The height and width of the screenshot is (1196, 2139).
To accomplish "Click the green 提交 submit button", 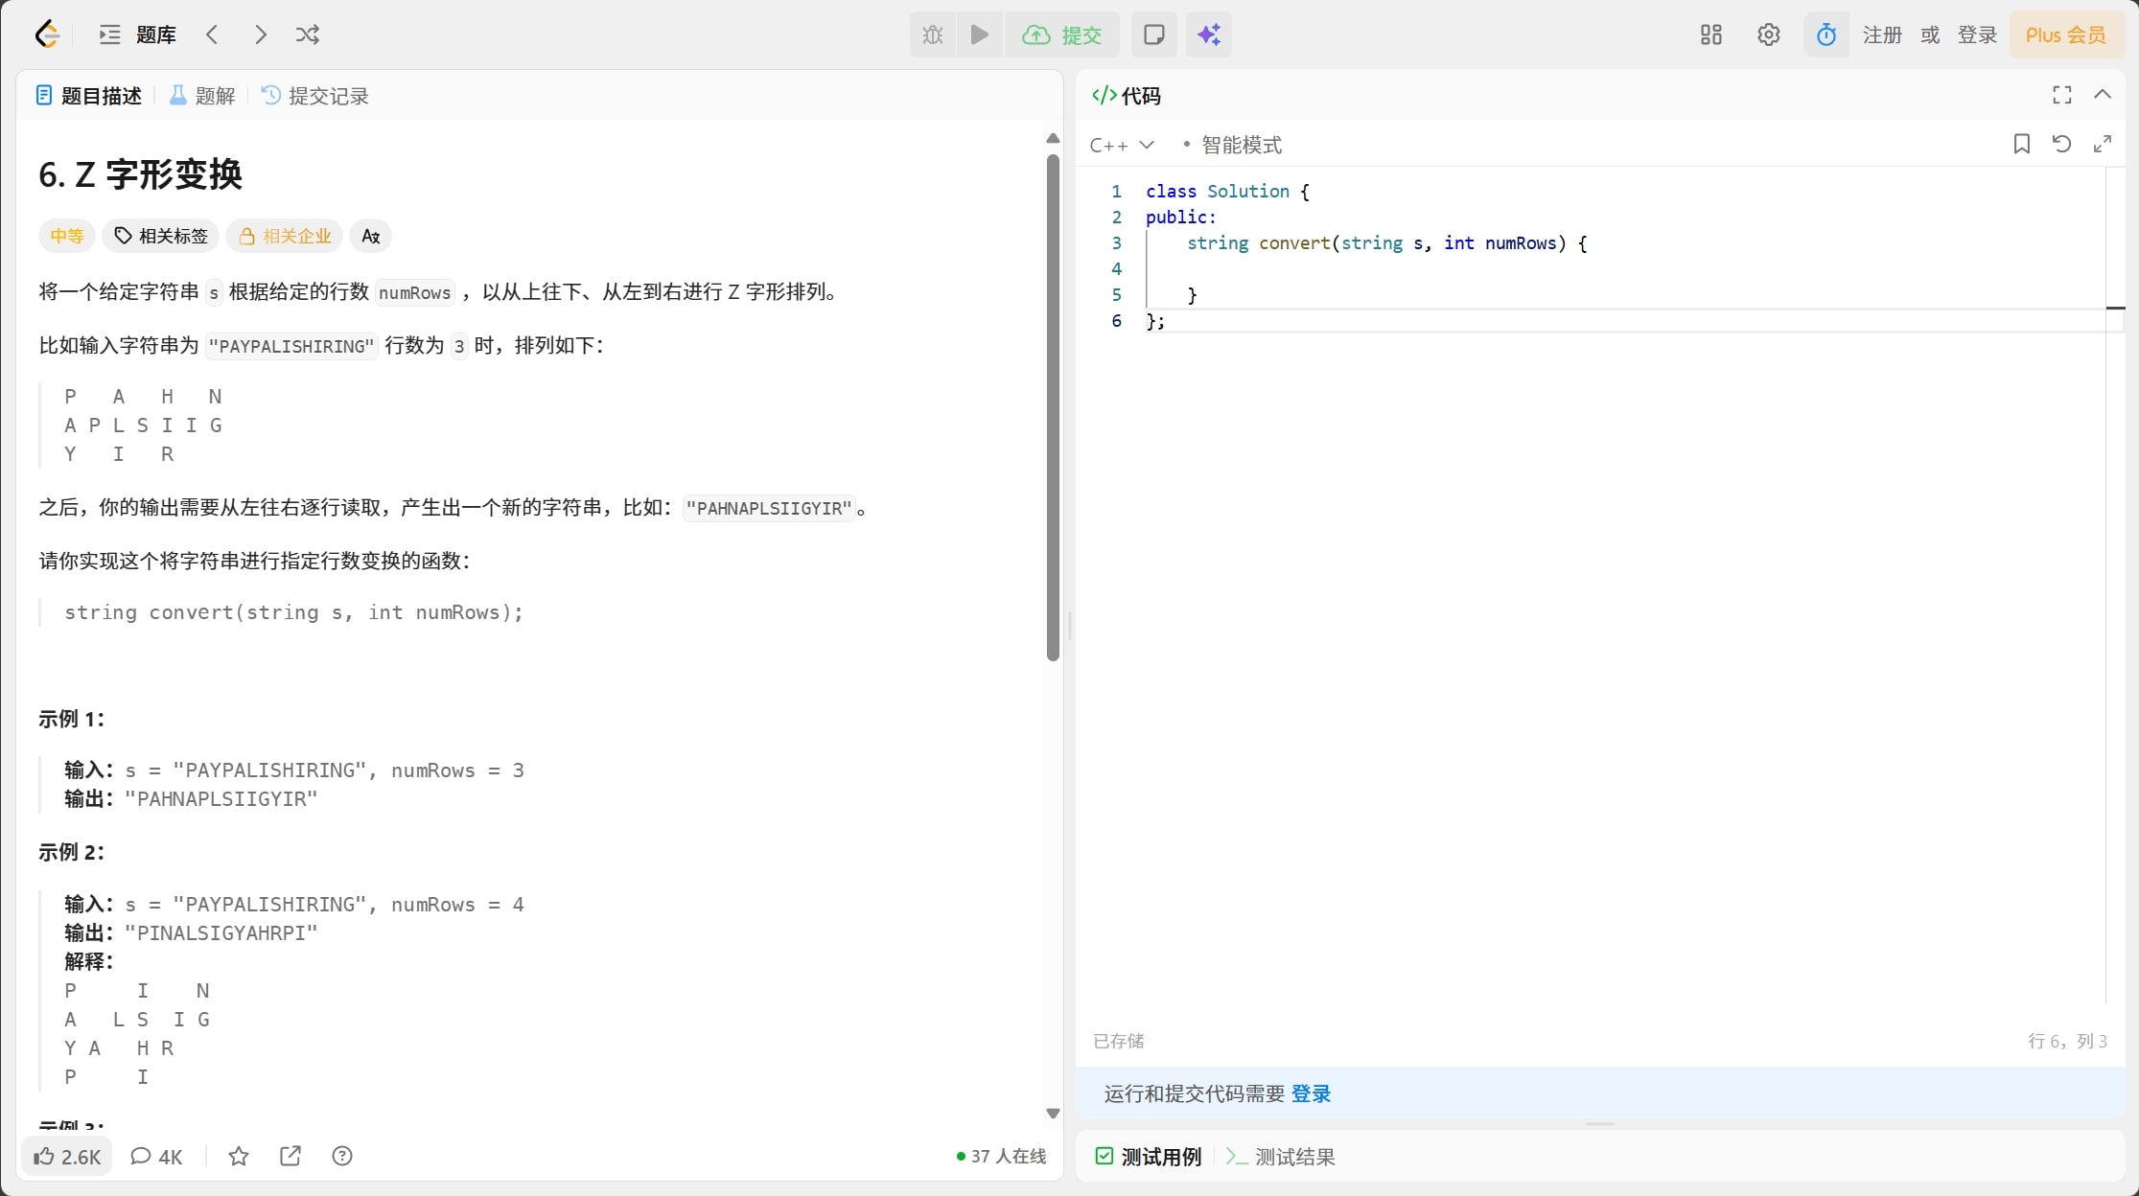I will [1062, 35].
